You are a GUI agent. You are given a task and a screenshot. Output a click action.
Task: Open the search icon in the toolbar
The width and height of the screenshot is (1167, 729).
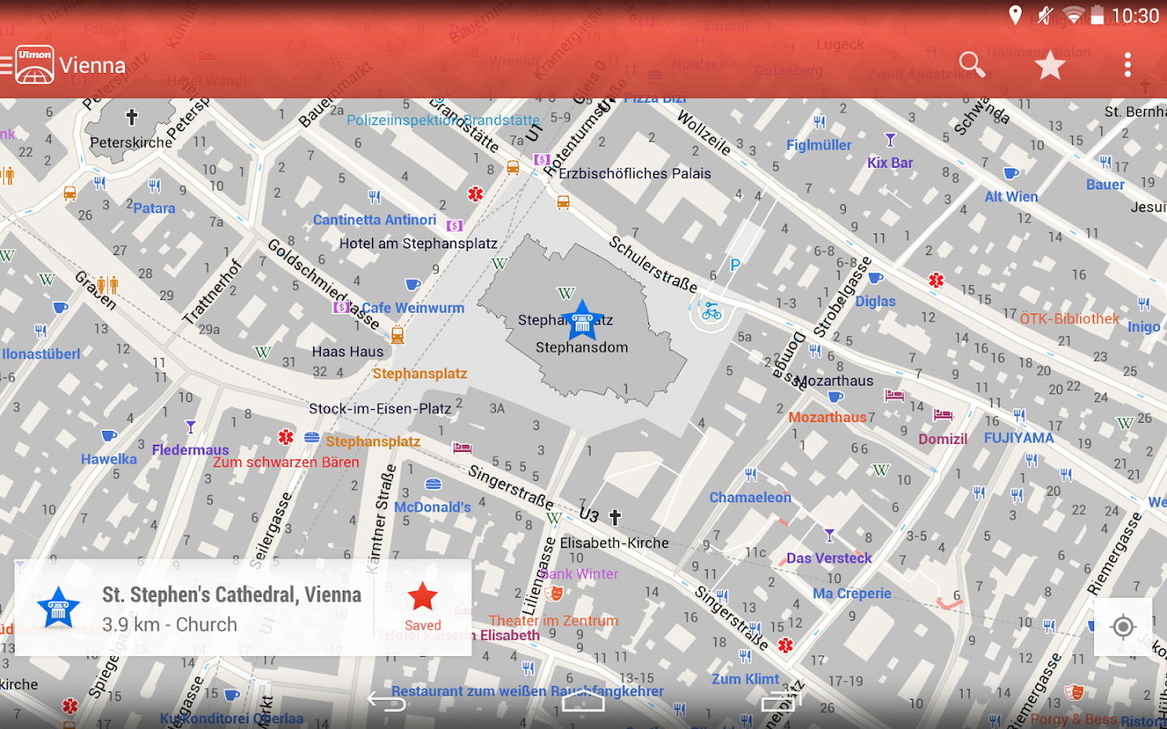[x=972, y=65]
